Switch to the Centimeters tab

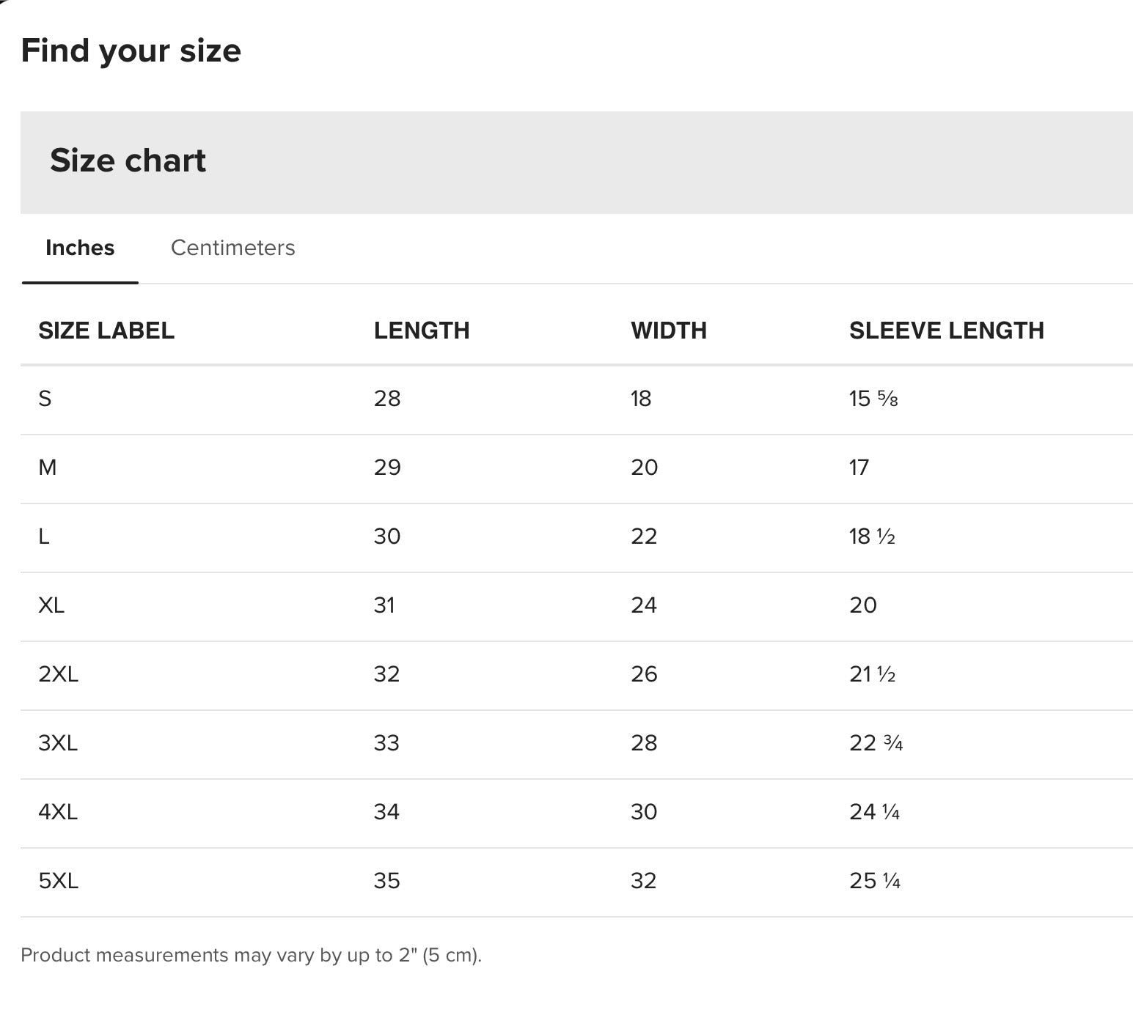click(x=232, y=248)
